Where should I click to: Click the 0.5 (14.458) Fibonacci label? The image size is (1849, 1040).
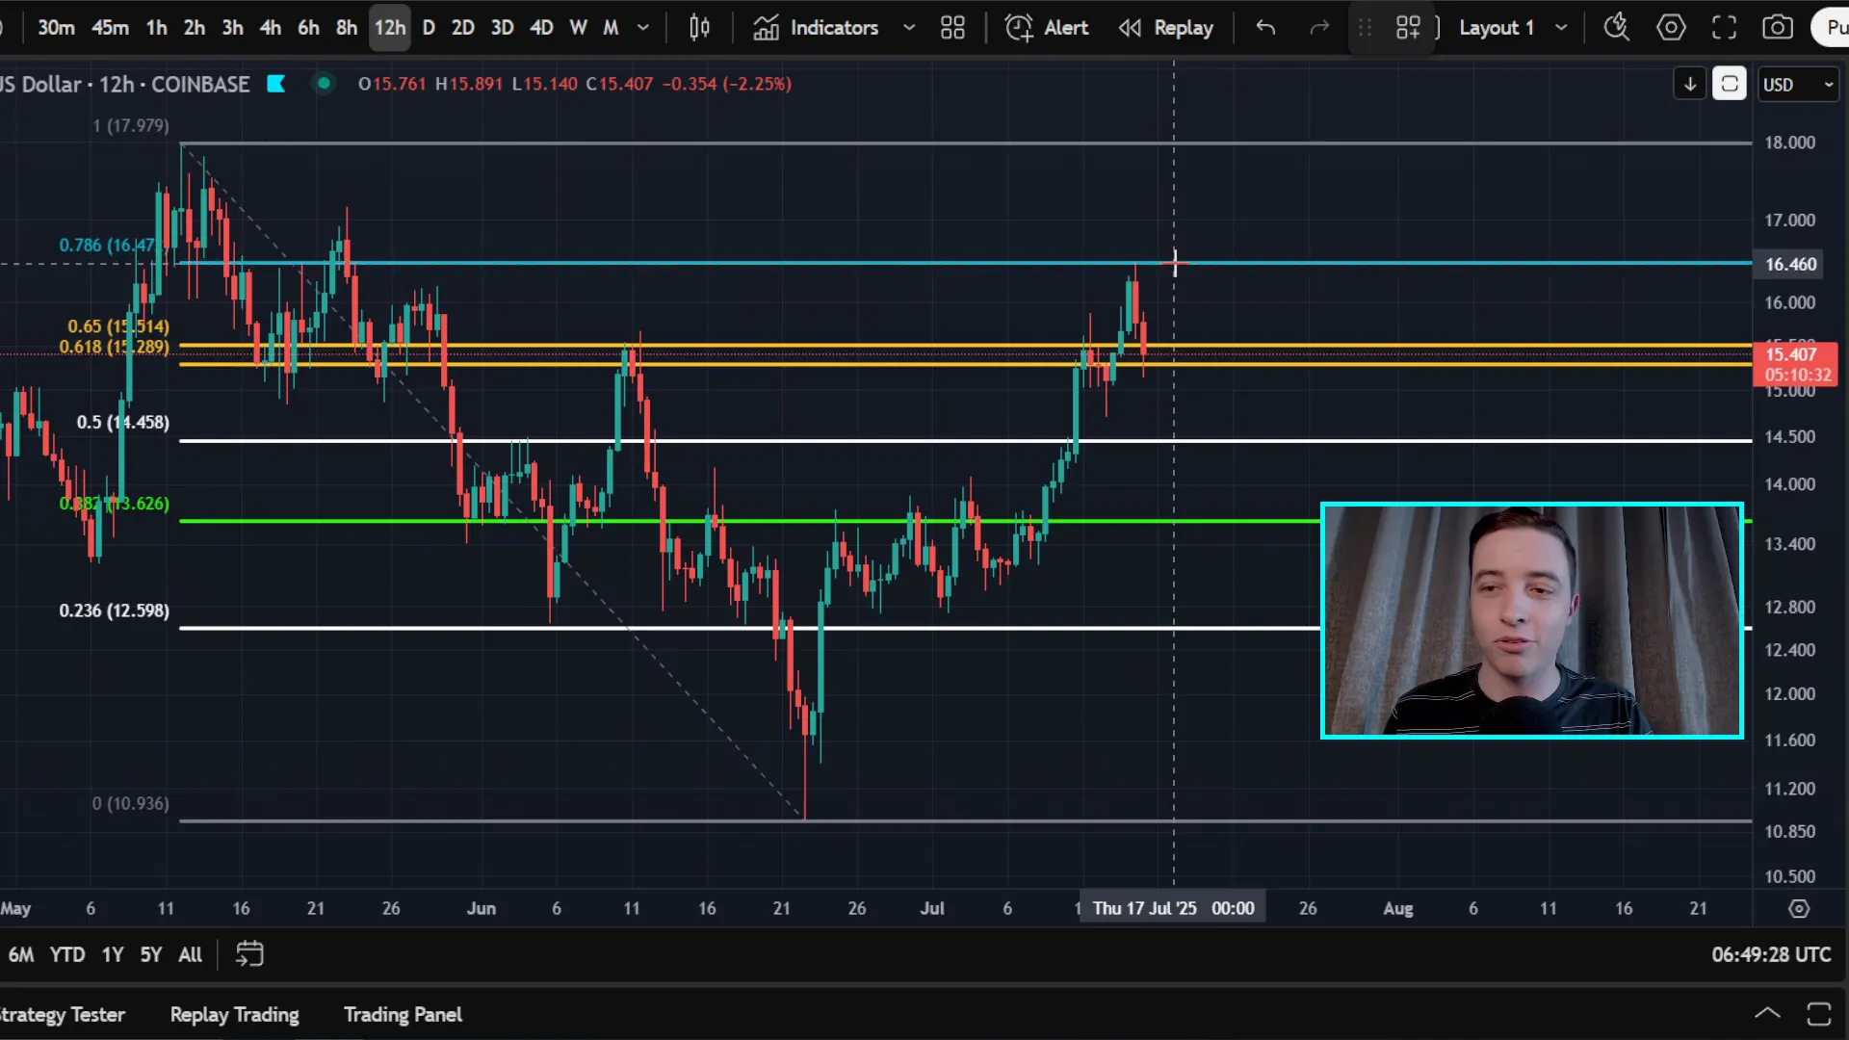point(122,422)
